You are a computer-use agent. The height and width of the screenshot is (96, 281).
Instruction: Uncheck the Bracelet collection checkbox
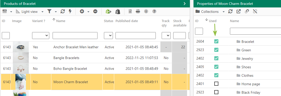point(216,42)
